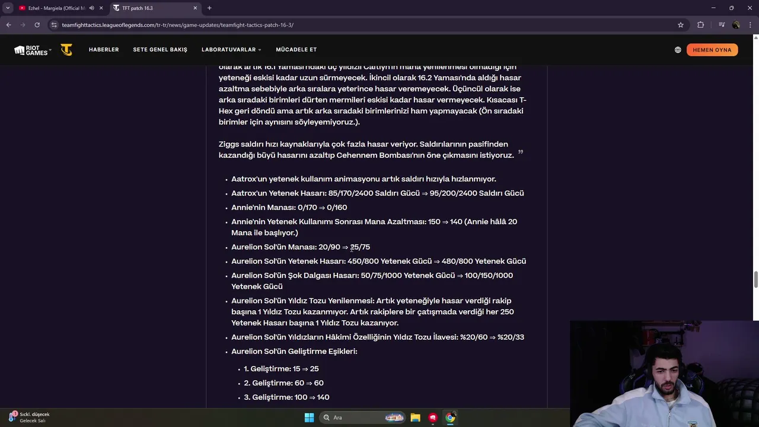Click the text "1. Geliştirme: 15 ⇒ 25"
This screenshot has height=427, width=759.
click(281, 369)
